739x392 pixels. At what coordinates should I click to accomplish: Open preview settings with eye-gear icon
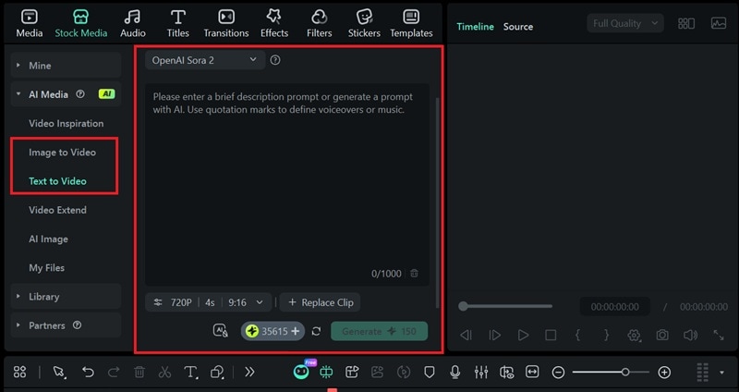635,335
